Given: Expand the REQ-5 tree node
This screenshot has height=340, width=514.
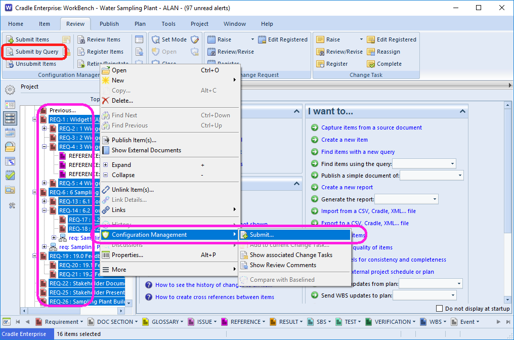Looking at the screenshot, I should pos(44,183).
